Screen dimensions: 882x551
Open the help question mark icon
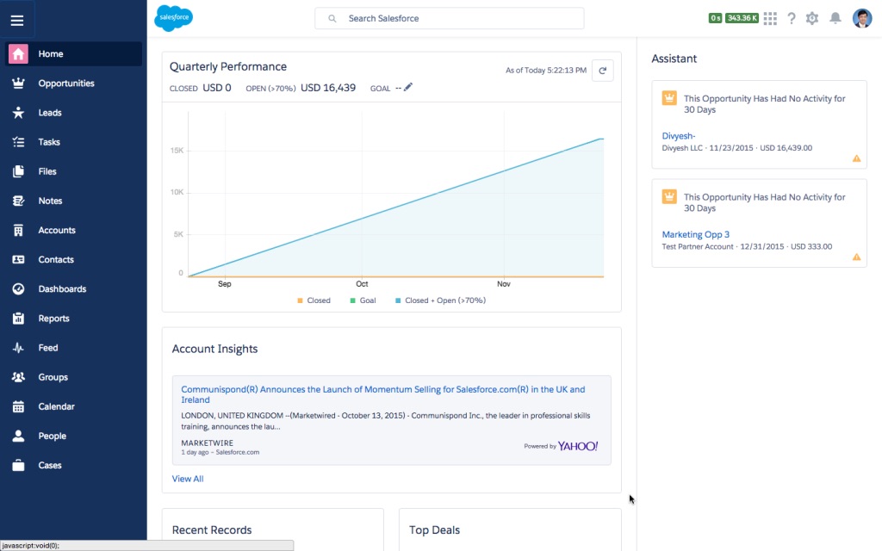tap(792, 18)
